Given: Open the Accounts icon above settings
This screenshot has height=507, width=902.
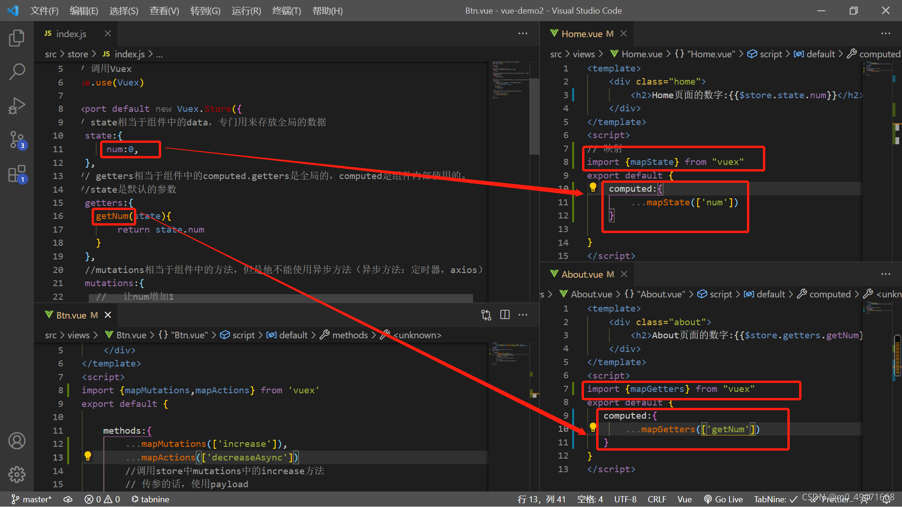Looking at the screenshot, I should (x=17, y=440).
